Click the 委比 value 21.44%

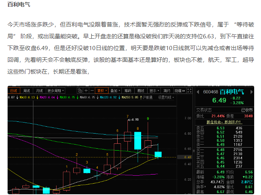pos(218,116)
